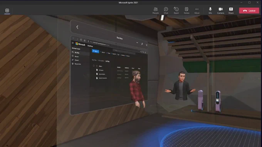Open meeting Notes

(186, 10)
